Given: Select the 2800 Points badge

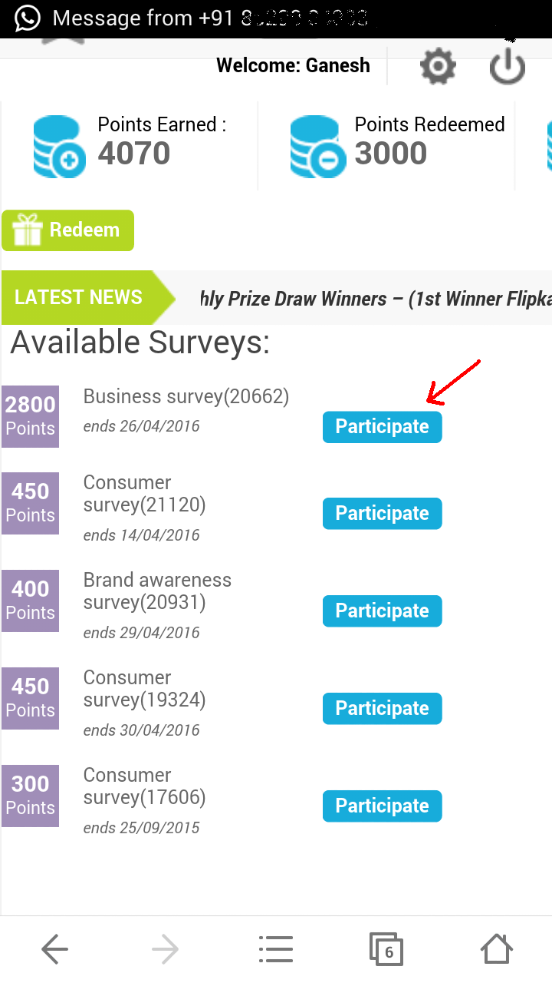Looking at the screenshot, I should (x=30, y=416).
